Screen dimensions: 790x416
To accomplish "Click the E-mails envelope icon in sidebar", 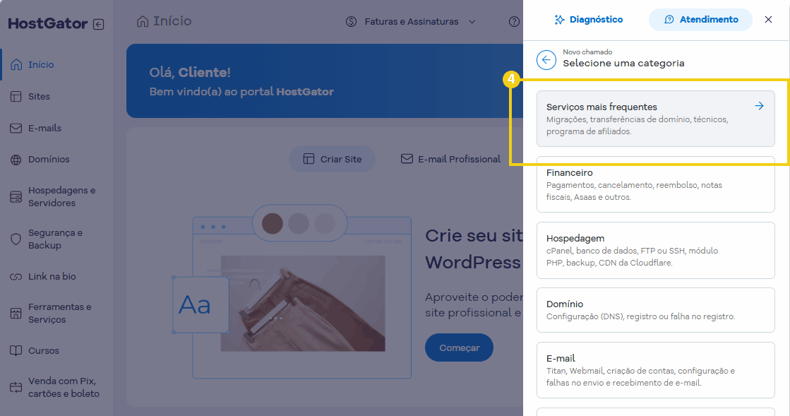I will pos(16,128).
